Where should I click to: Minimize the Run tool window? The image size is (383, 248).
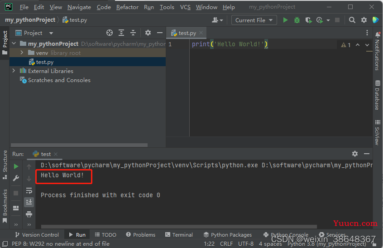(x=366, y=154)
